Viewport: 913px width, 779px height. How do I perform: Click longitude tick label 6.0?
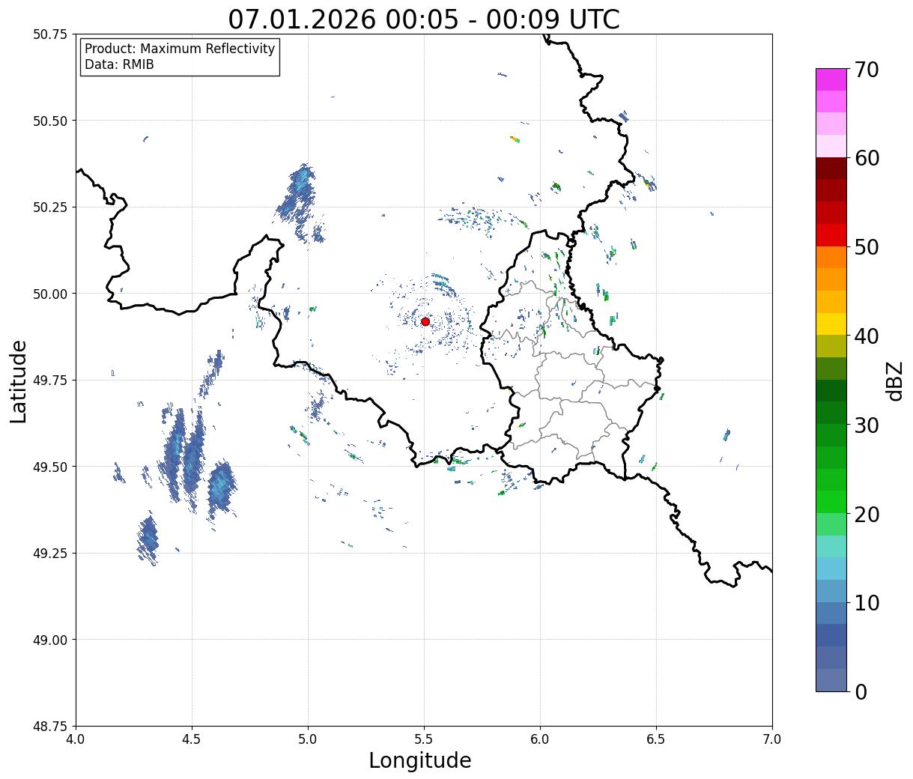(540, 739)
